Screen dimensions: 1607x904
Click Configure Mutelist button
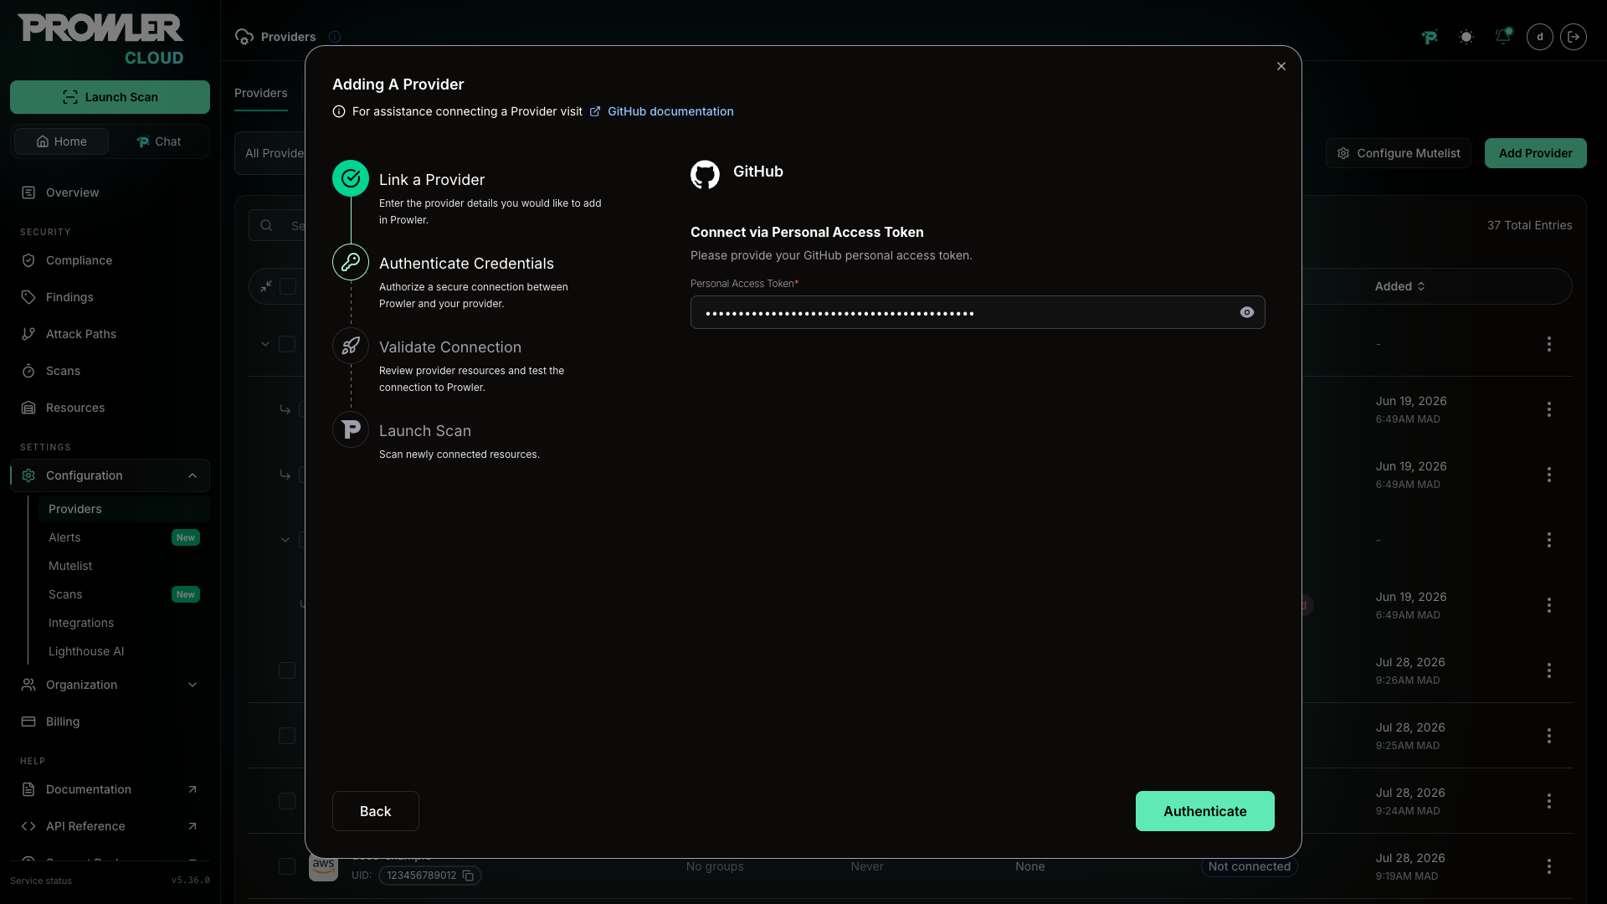[x=1398, y=153]
